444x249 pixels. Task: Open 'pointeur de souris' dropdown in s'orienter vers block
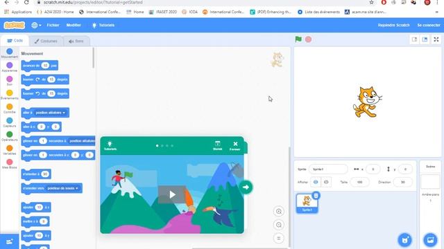click(x=62, y=188)
